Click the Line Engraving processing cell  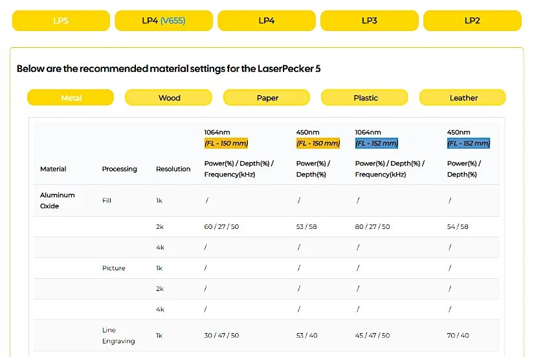(118, 336)
